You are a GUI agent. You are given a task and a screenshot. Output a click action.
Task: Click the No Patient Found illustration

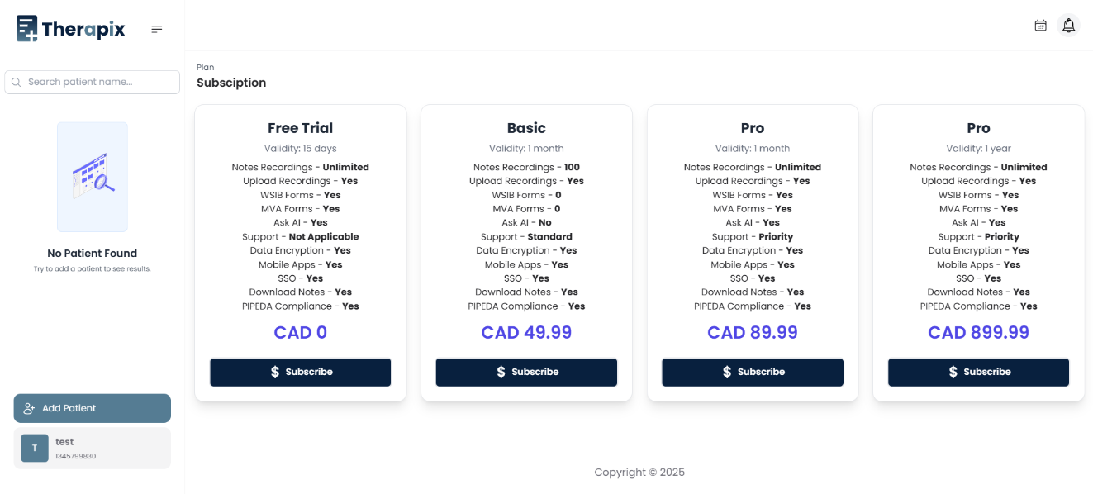tap(92, 177)
